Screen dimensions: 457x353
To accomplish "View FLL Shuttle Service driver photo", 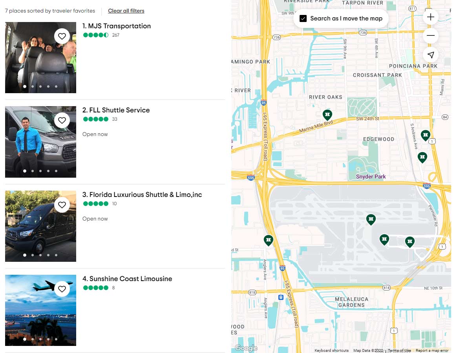I will click(40, 142).
